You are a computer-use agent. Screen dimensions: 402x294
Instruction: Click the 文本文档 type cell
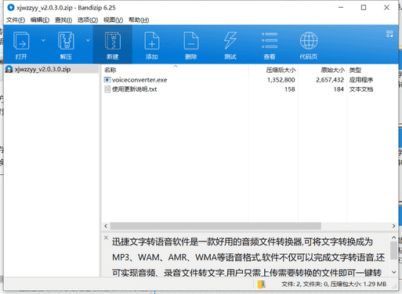(x=361, y=89)
